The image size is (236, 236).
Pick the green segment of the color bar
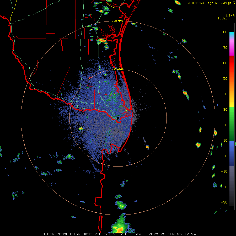click(x=232, y=124)
